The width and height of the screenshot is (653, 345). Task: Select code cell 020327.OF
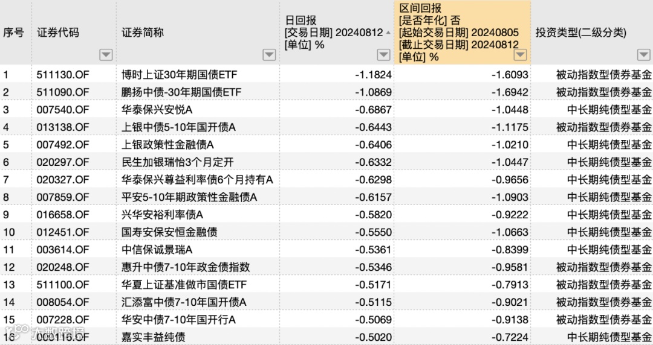[63, 180]
